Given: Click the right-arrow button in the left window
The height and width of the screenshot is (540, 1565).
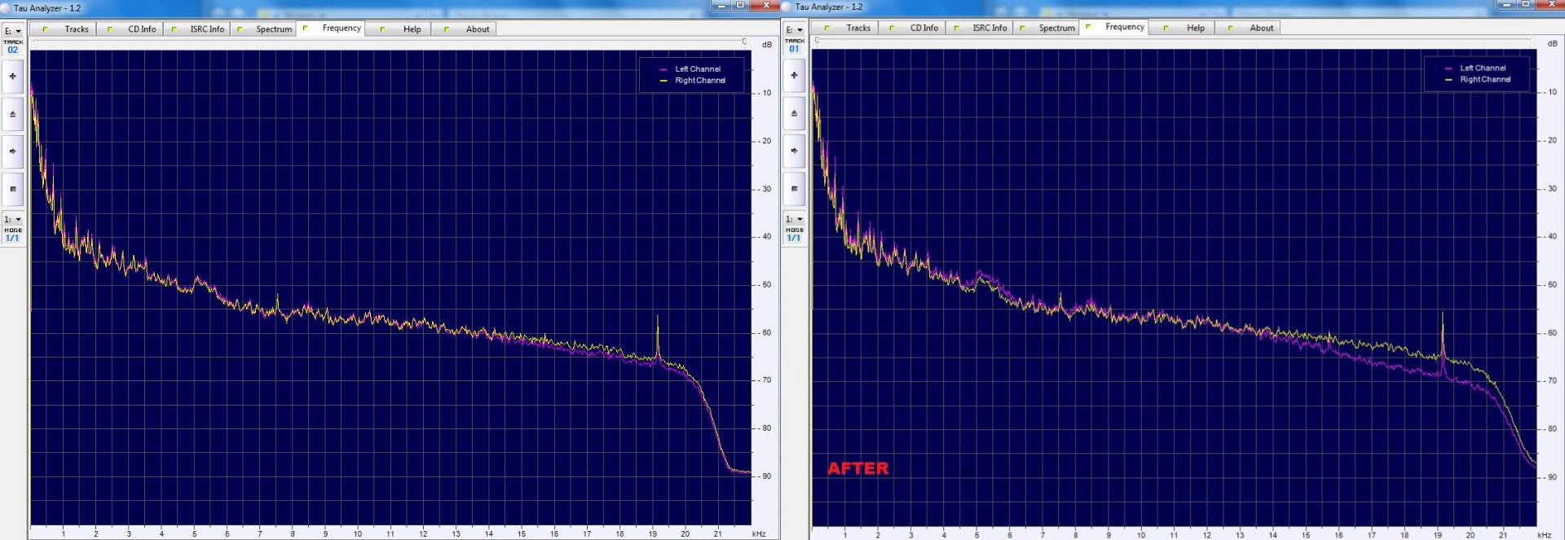Looking at the screenshot, I should tap(12, 151).
